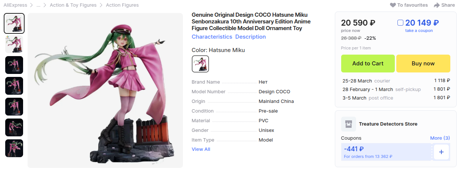The height and width of the screenshot is (175, 460).
Task: Tick the take a coupon checkbox
Action: click(400, 23)
